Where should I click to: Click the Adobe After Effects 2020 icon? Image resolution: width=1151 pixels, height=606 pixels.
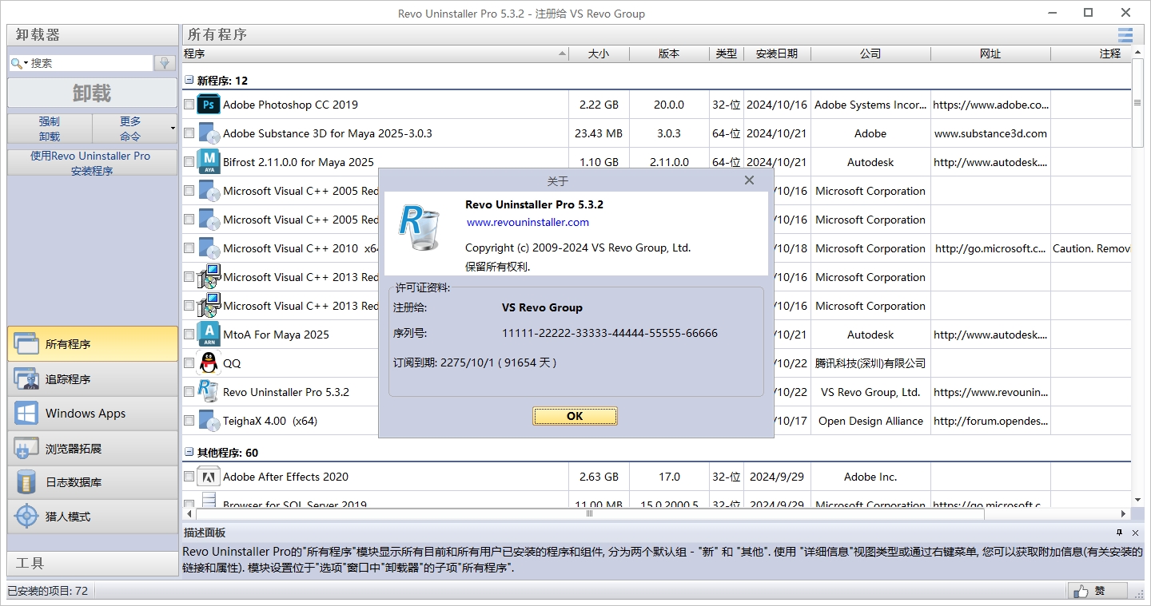(x=209, y=477)
